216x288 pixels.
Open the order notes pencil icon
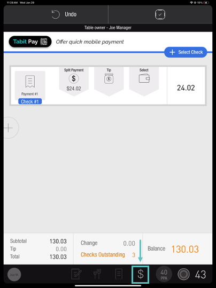click(x=76, y=274)
